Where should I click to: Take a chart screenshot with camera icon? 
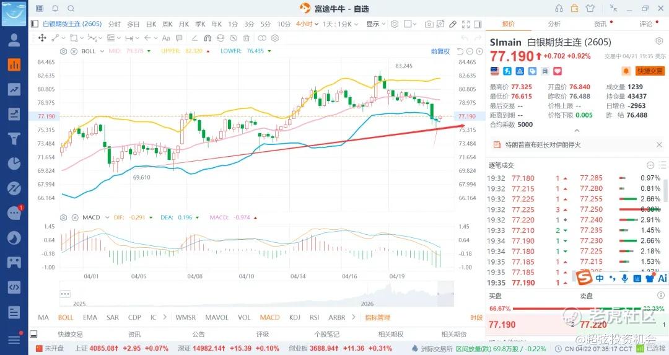pyautogui.click(x=429, y=24)
